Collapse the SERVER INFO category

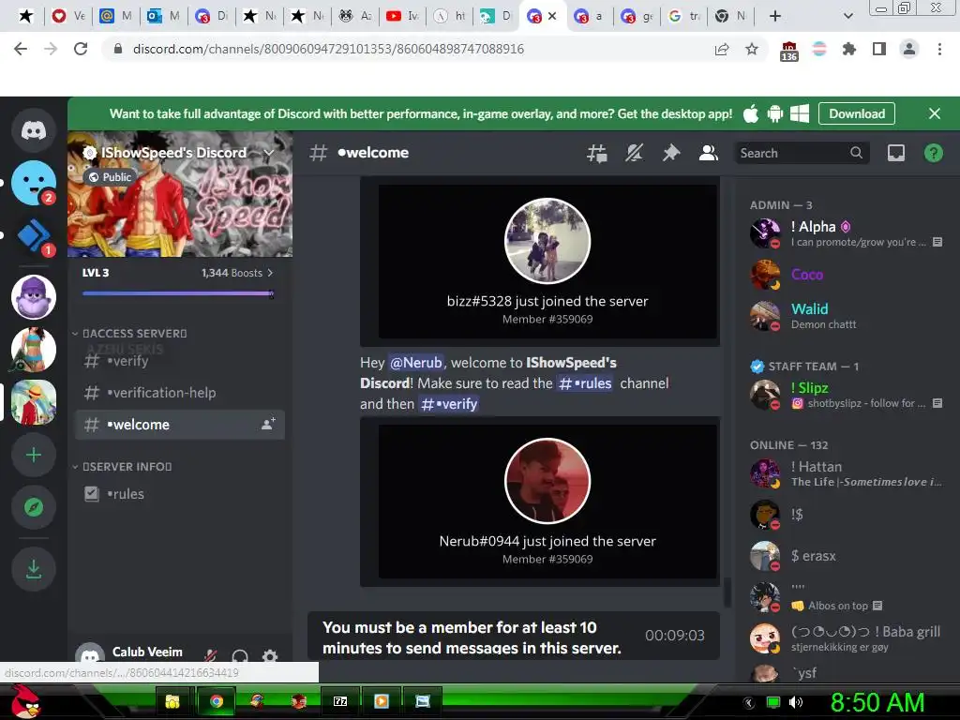pos(123,467)
